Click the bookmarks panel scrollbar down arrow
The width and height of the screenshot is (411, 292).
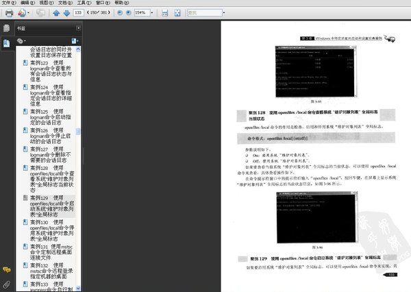[78, 289]
